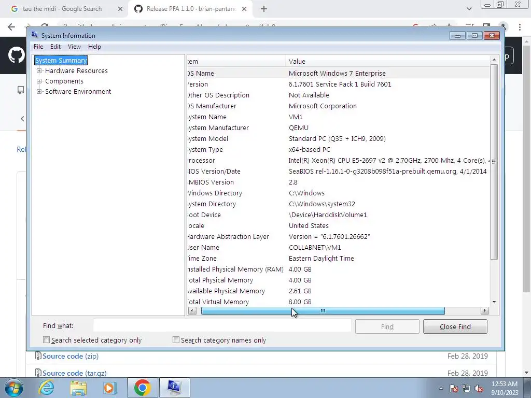Click the GitHub logo in Chrome page

pyautogui.click(x=16, y=55)
